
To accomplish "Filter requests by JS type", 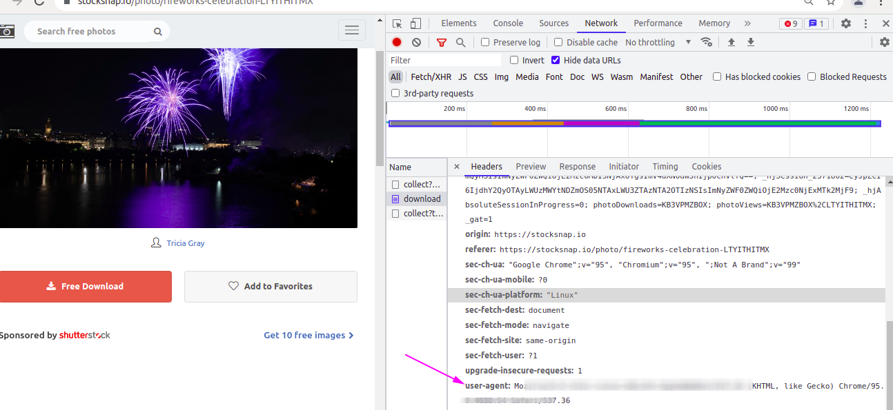I will tap(462, 76).
